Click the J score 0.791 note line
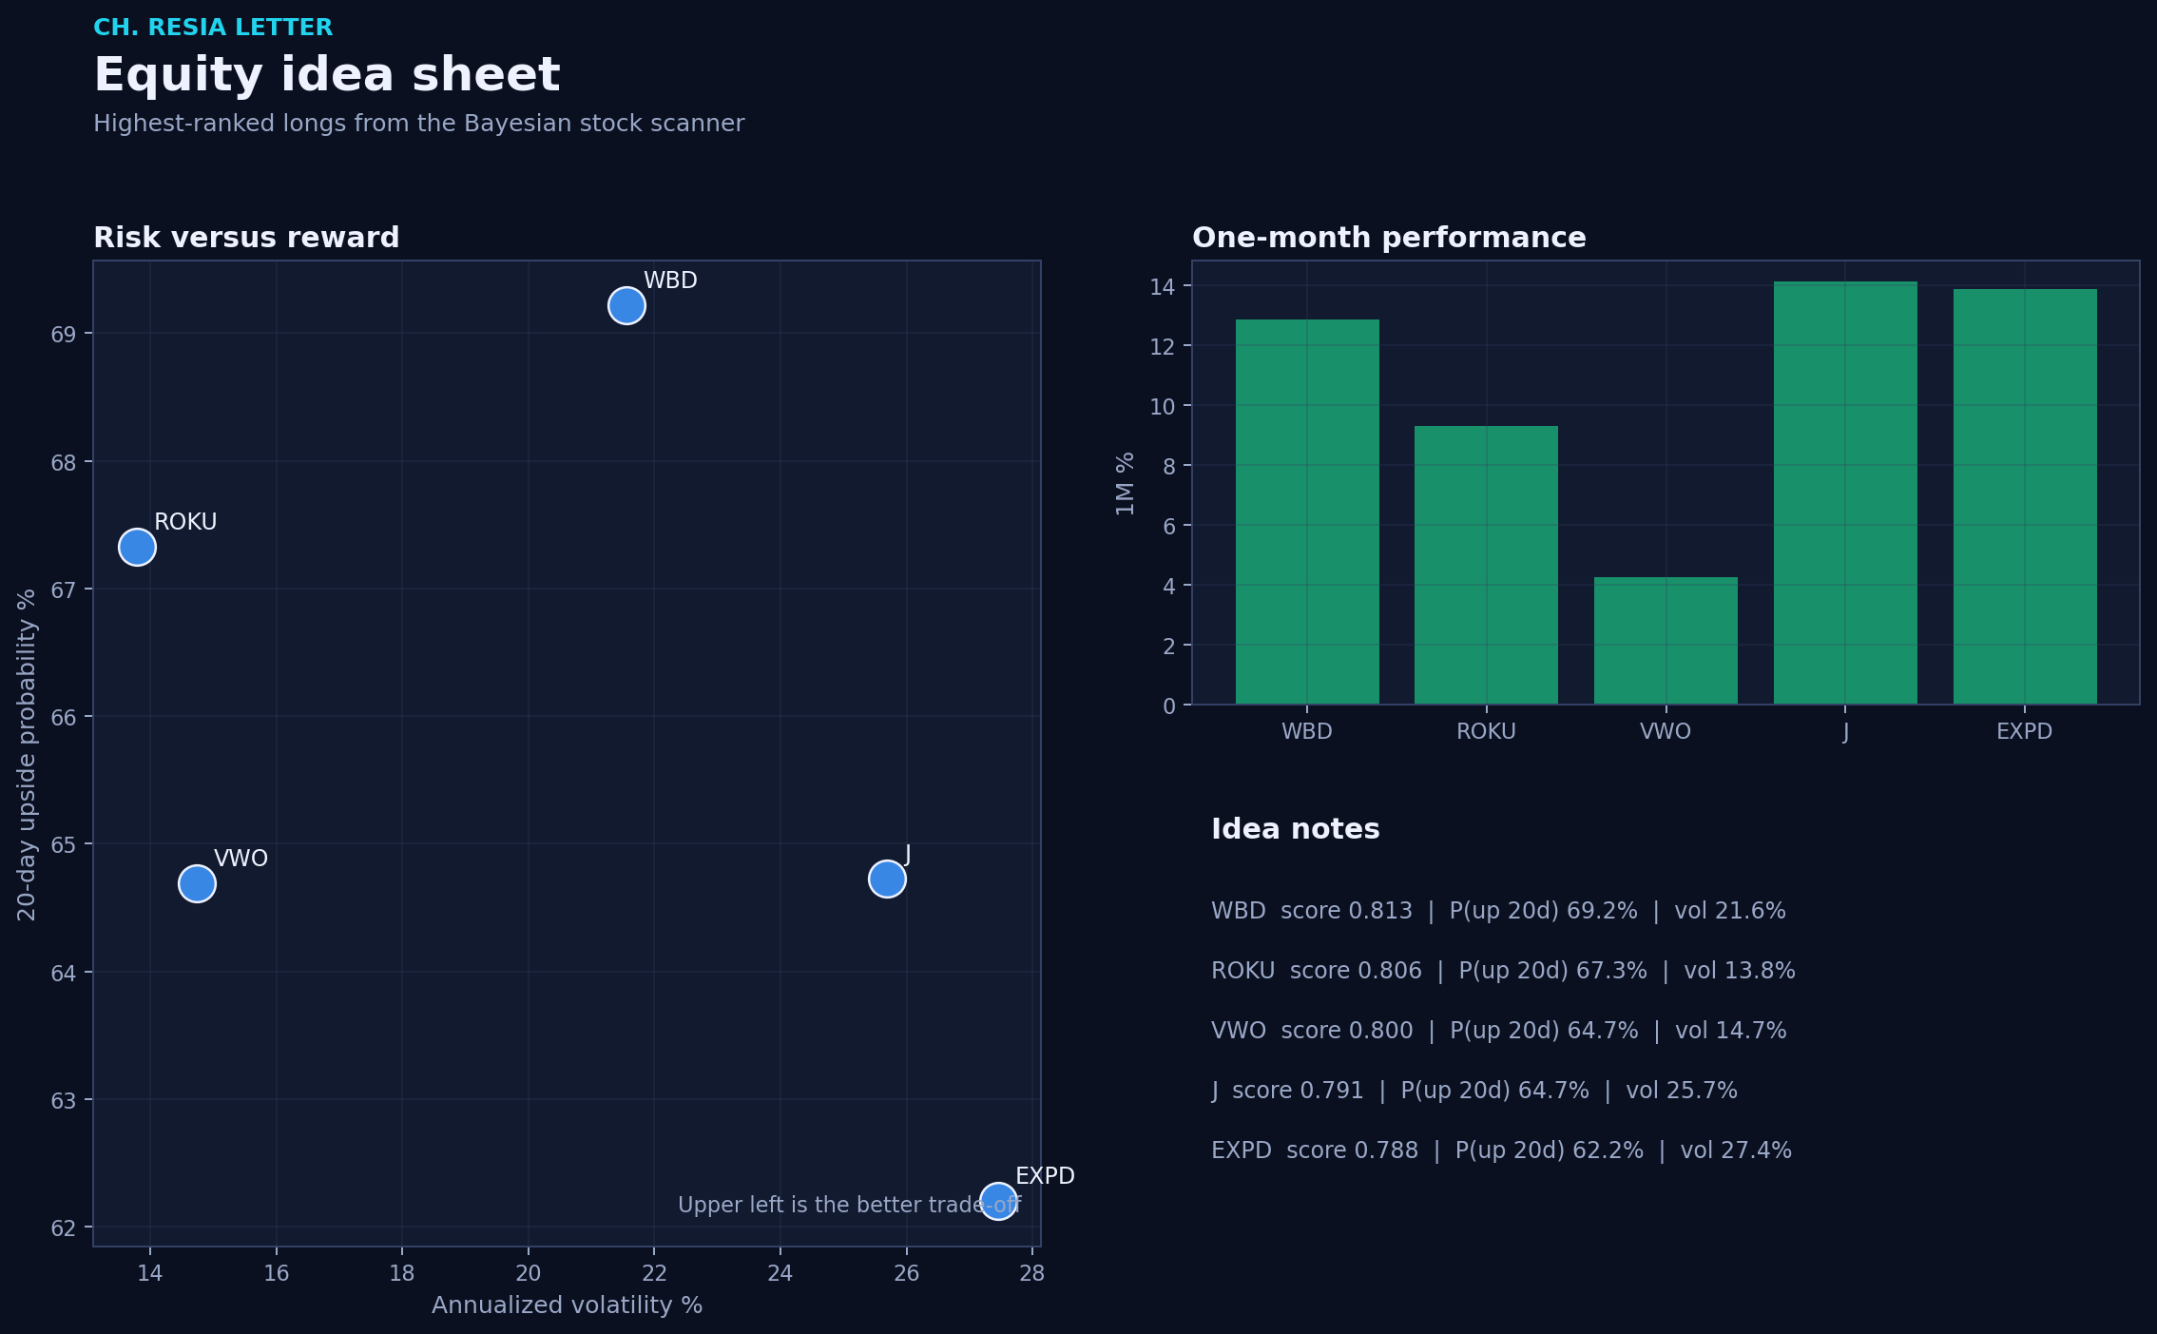The width and height of the screenshot is (2157, 1334). pyautogui.click(x=1474, y=1091)
